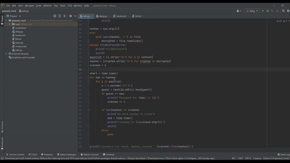Viewport: 290px width, 163px height.
Task: Collapse the passwd_crack project root
Action: pos(6,20)
